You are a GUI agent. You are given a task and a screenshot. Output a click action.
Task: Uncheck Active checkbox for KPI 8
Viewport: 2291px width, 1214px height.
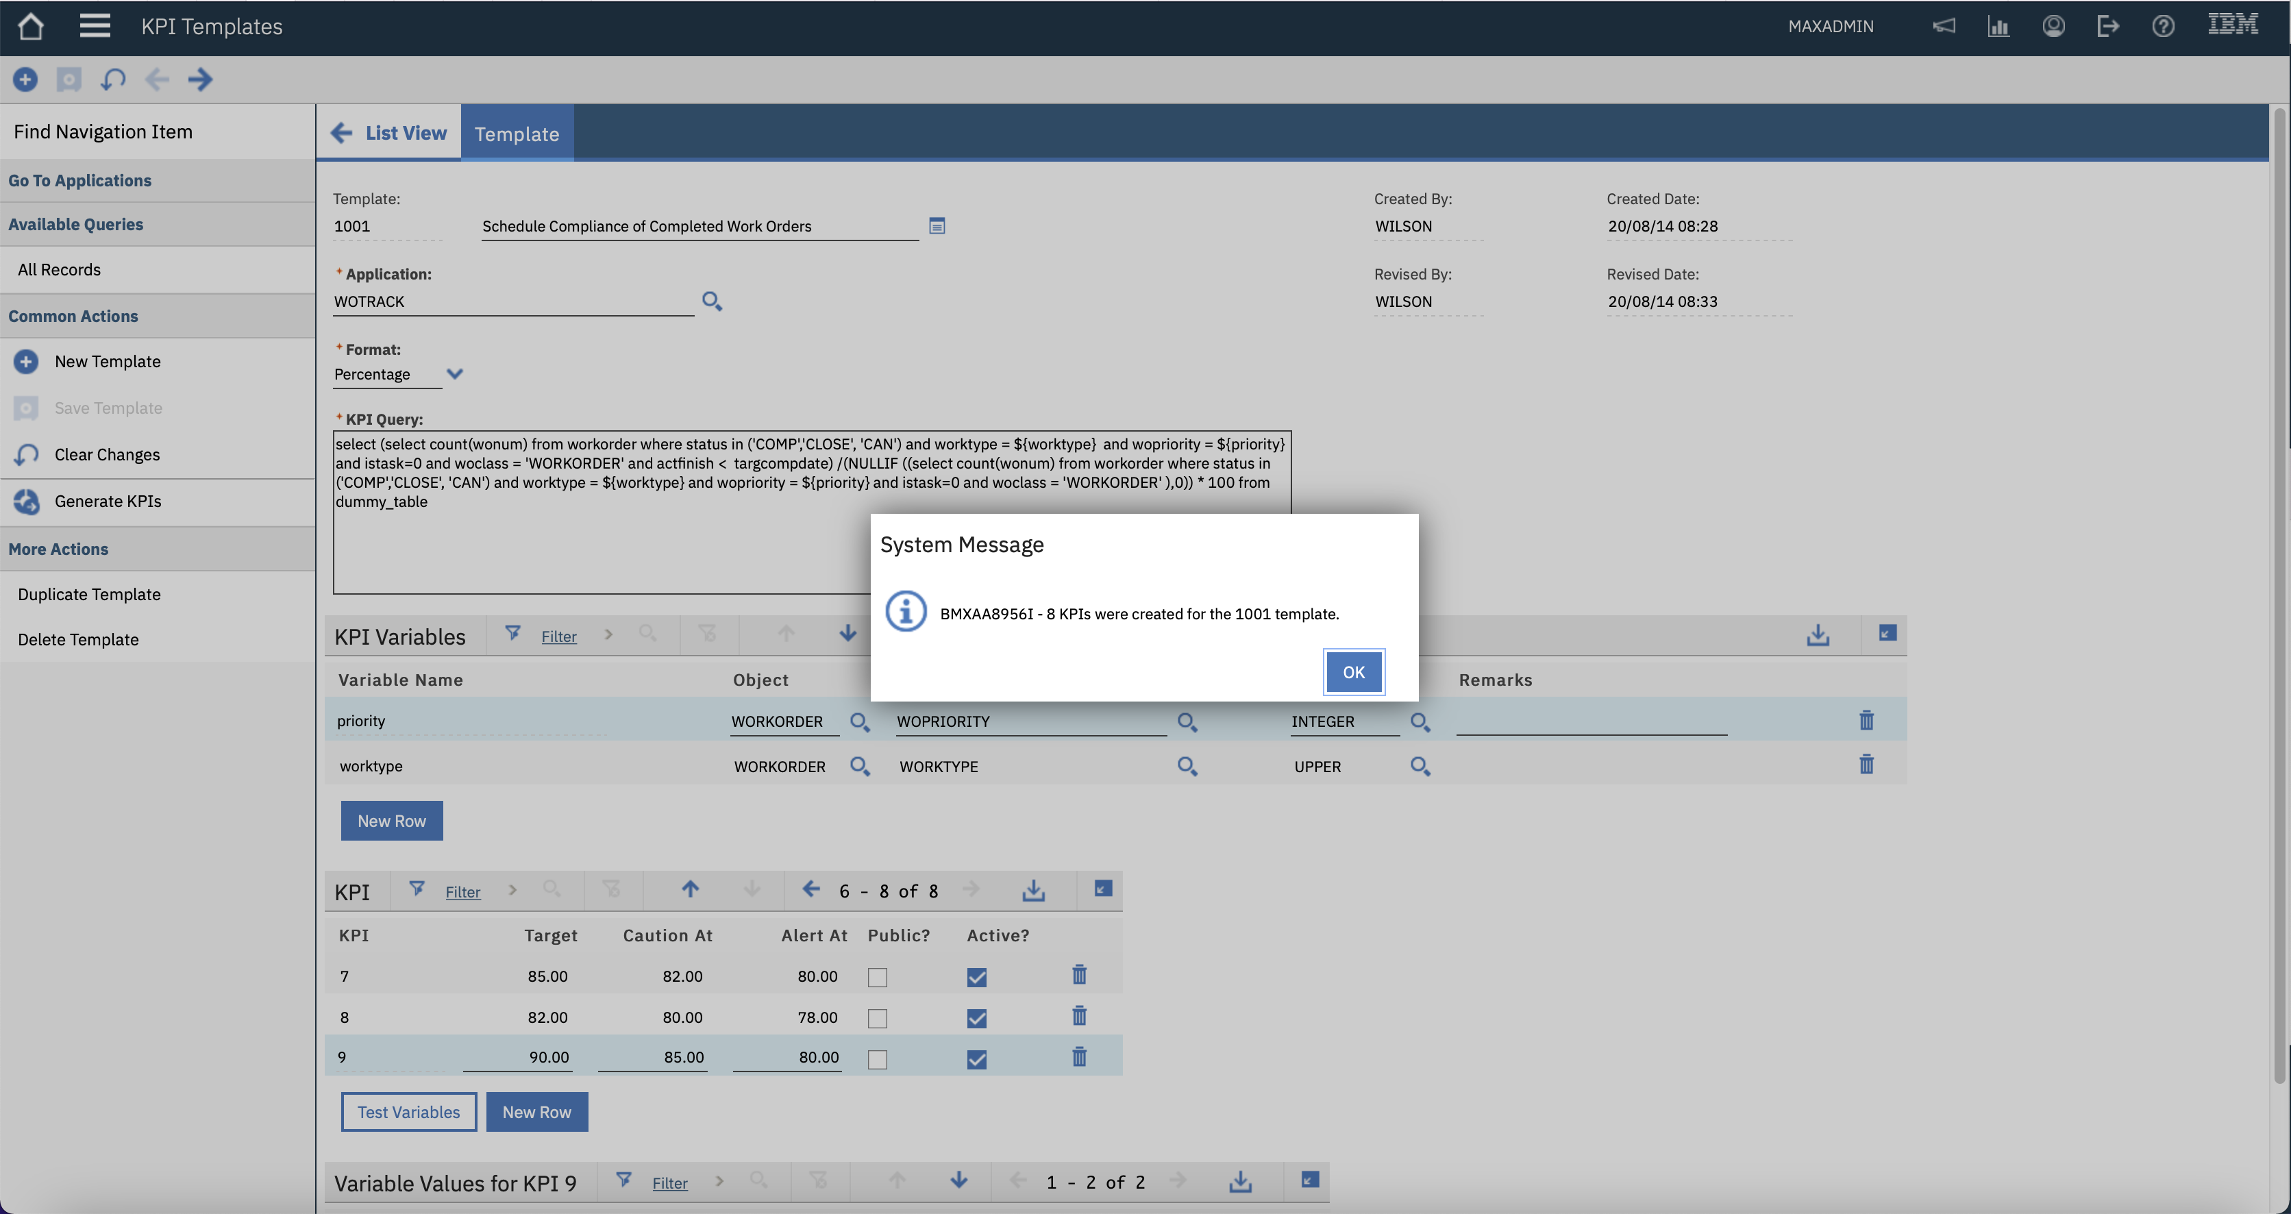coord(976,1018)
